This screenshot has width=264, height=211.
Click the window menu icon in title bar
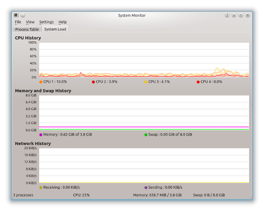click(x=16, y=15)
